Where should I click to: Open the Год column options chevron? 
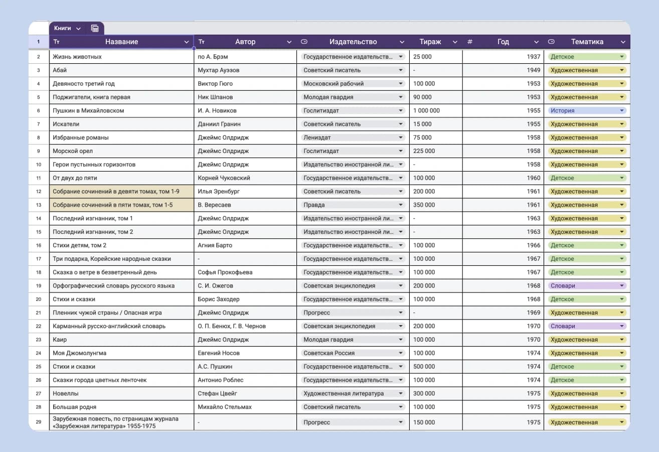tap(536, 42)
